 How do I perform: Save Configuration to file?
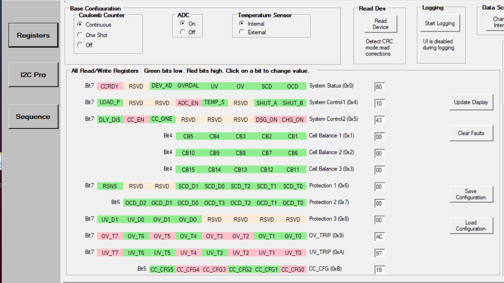tap(471, 194)
